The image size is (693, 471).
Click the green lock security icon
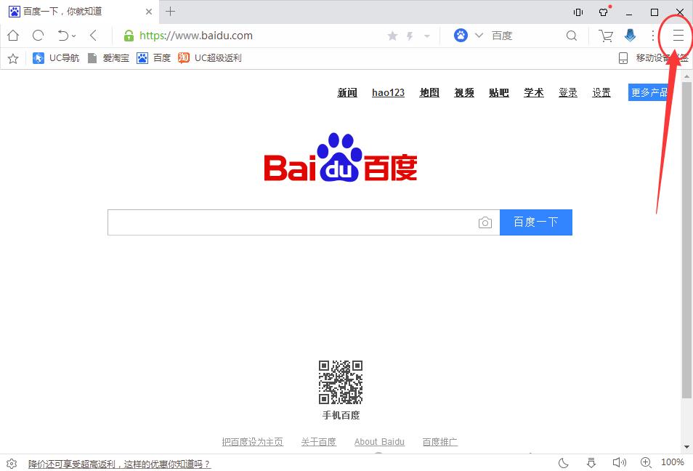tap(129, 36)
